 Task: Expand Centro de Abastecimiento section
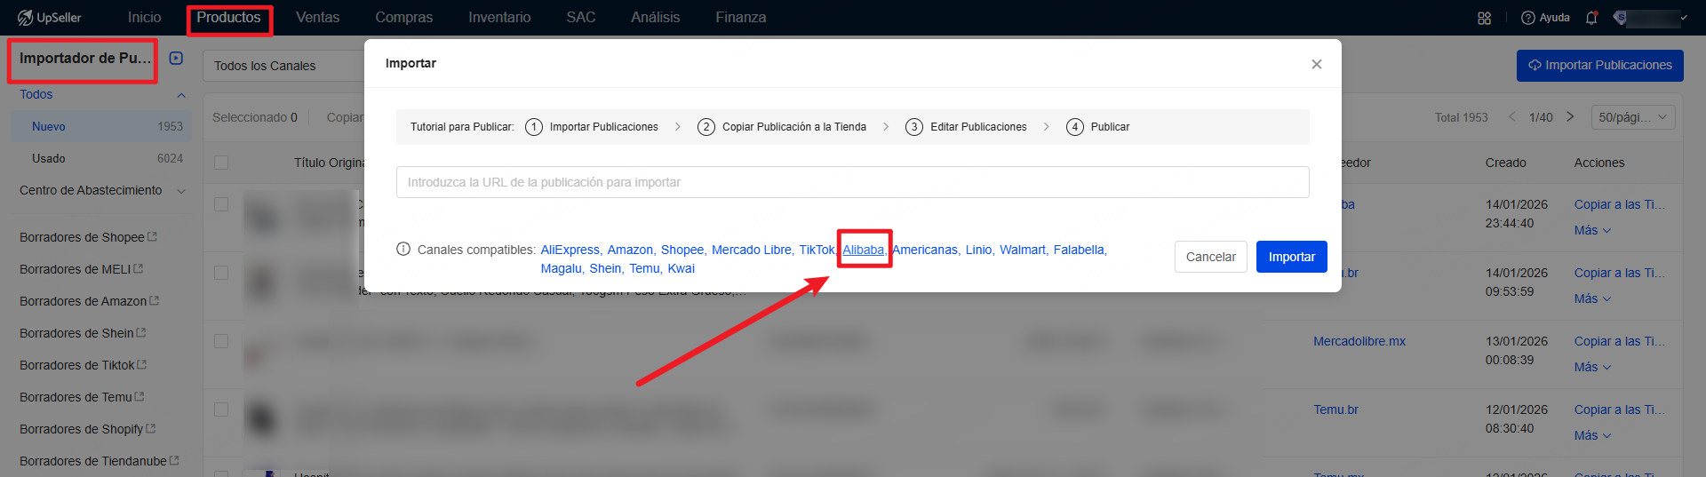point(181,191)
